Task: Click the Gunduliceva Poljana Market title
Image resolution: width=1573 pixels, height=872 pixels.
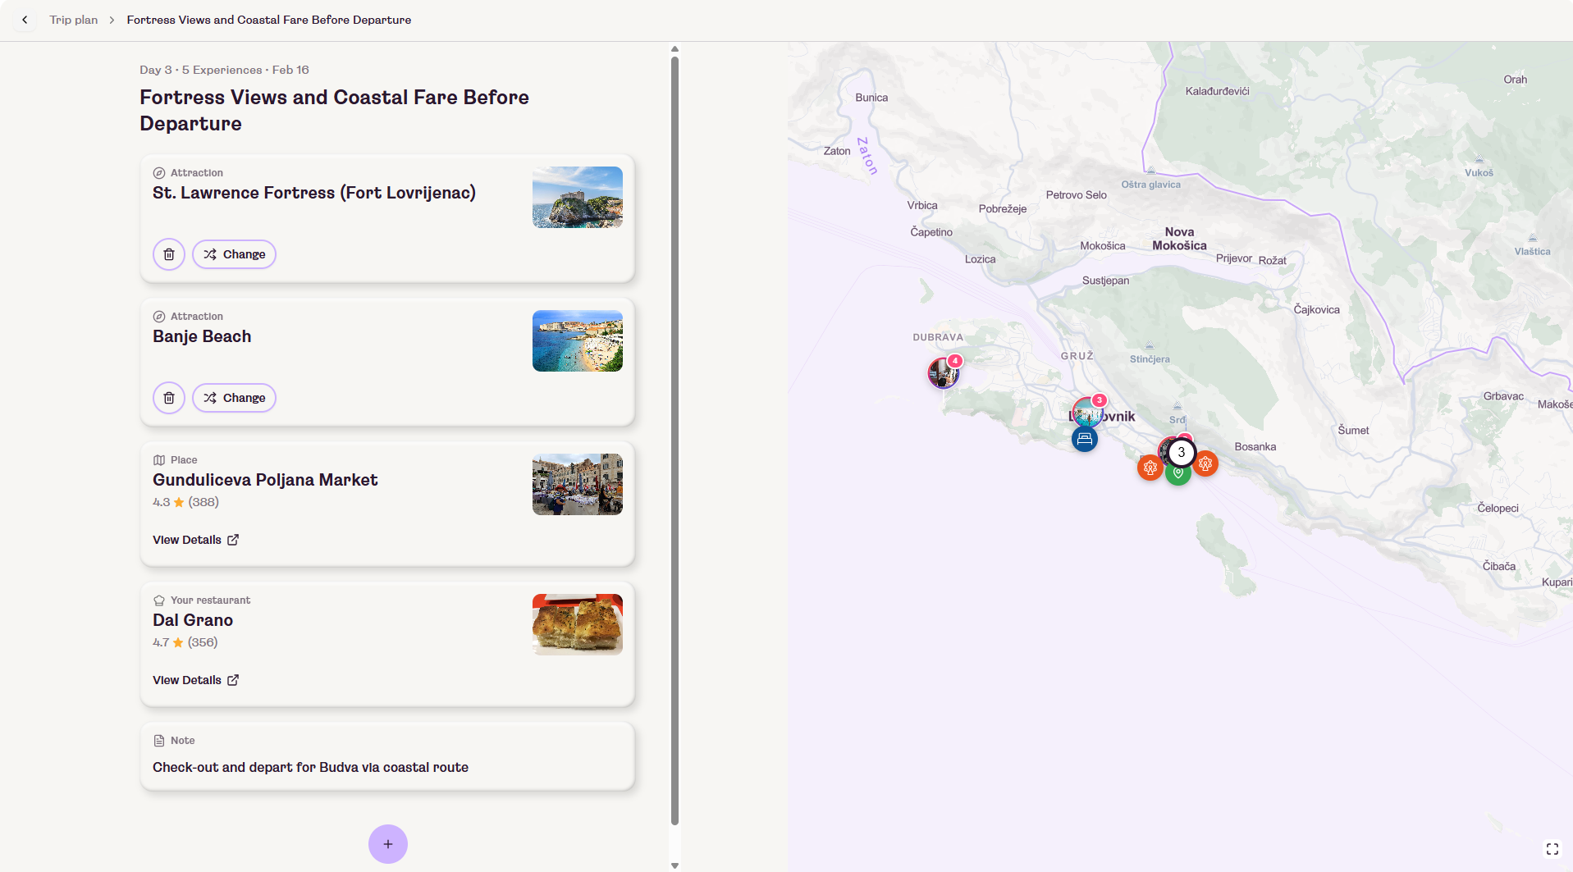Action: pyautogui.click(x=265, y=480)
